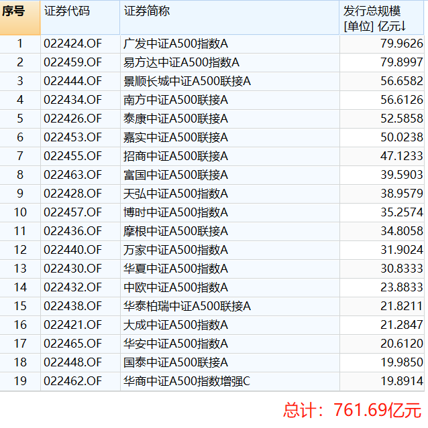Select cell 富国中证A500联接A

229,175
